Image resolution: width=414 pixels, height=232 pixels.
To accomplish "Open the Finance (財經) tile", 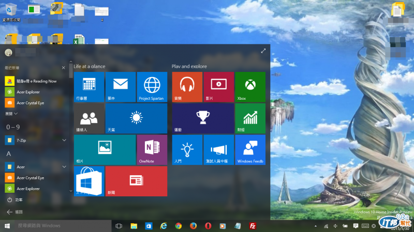I will click(250, 118).
